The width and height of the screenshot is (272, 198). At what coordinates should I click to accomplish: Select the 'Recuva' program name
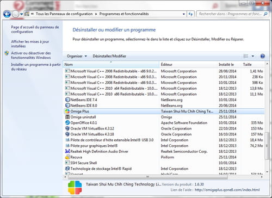tap(76, 157)
